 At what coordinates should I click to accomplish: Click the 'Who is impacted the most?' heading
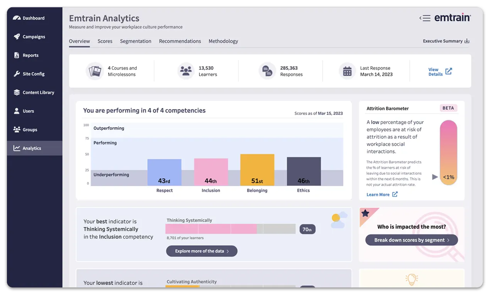(x=411, y=227)
